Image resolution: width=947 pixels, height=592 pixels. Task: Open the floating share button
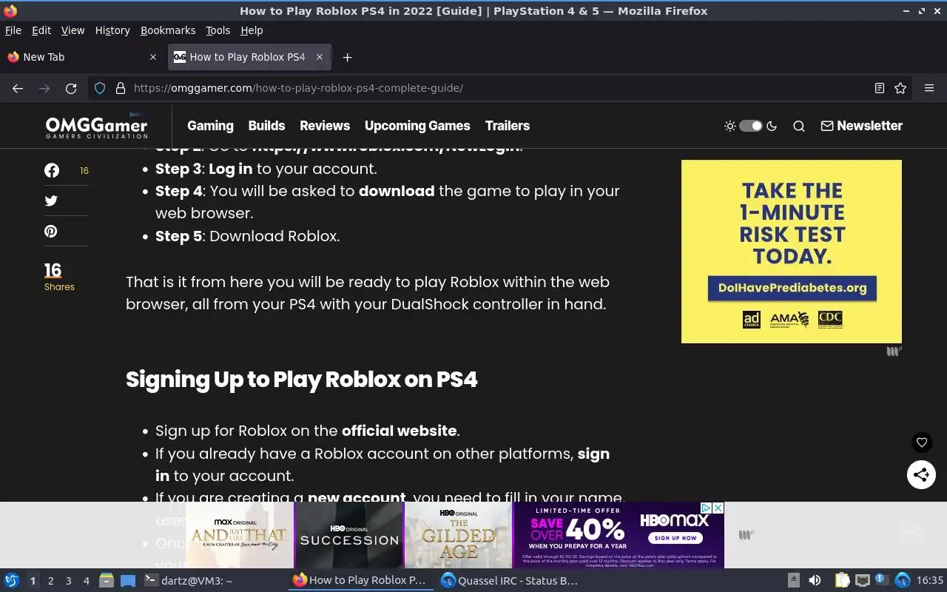pos(921,474)
